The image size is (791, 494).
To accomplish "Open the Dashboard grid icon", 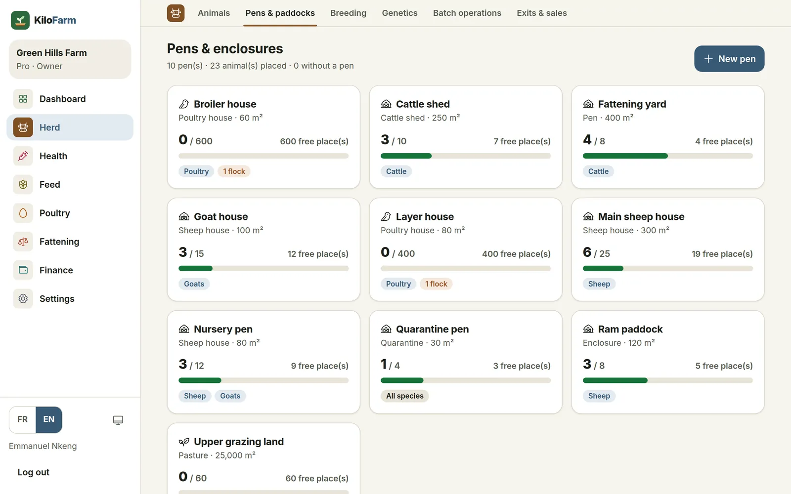I will [23, 99].
